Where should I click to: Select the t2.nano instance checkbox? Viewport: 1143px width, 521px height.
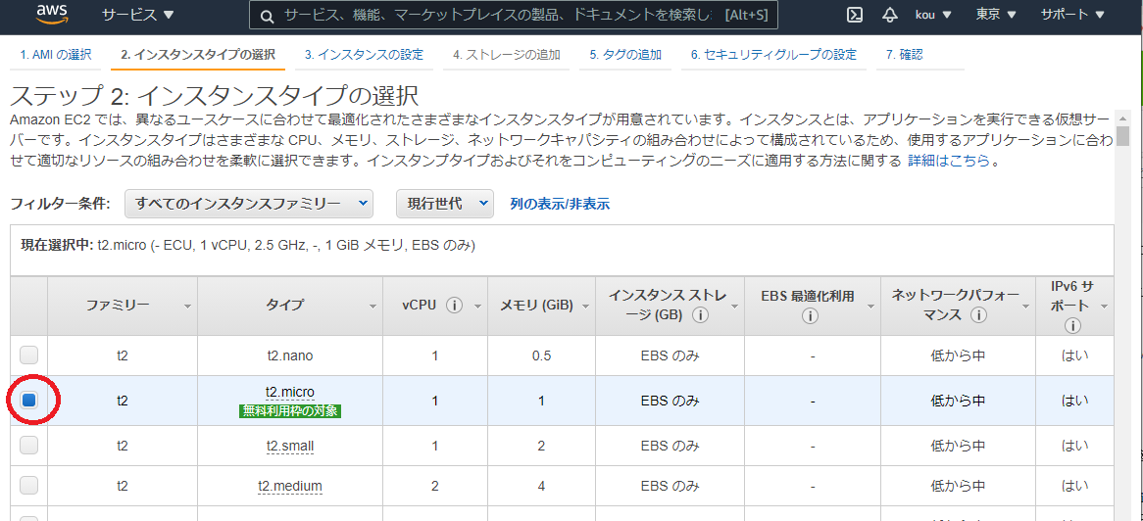(28, 355)
